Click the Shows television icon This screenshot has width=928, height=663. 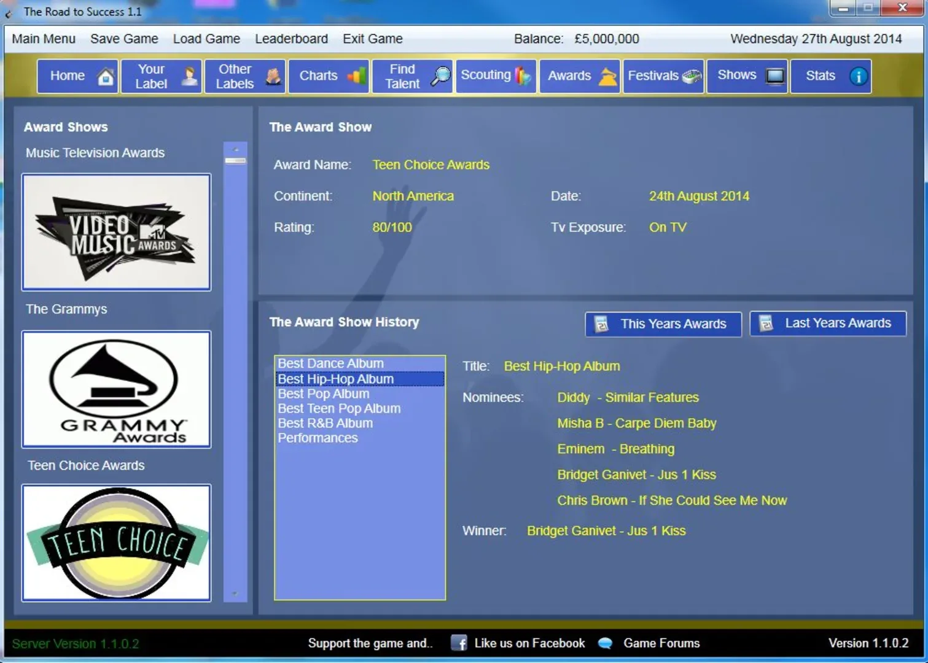774,77
